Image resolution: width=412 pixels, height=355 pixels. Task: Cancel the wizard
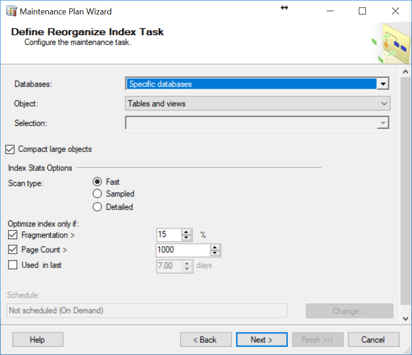coord(374,340)
